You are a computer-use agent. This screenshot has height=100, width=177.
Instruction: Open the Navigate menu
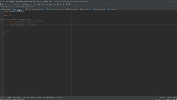point(12,1)
